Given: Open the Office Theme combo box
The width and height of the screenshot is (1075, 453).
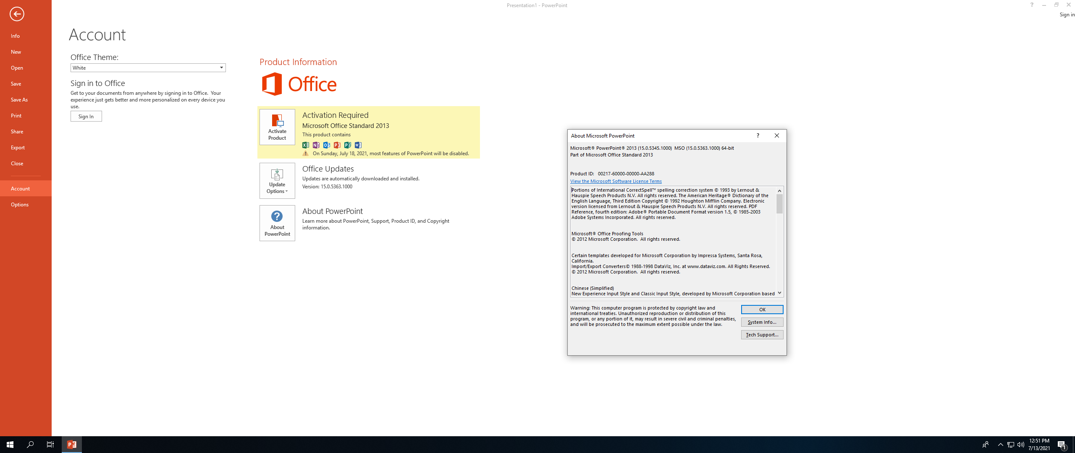Looking at the screenshot, I should click(148, 68).
